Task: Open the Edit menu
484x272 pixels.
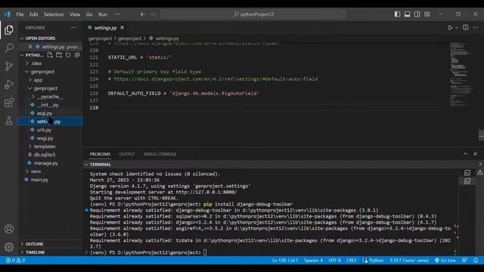Action: [x=33, y=14]
